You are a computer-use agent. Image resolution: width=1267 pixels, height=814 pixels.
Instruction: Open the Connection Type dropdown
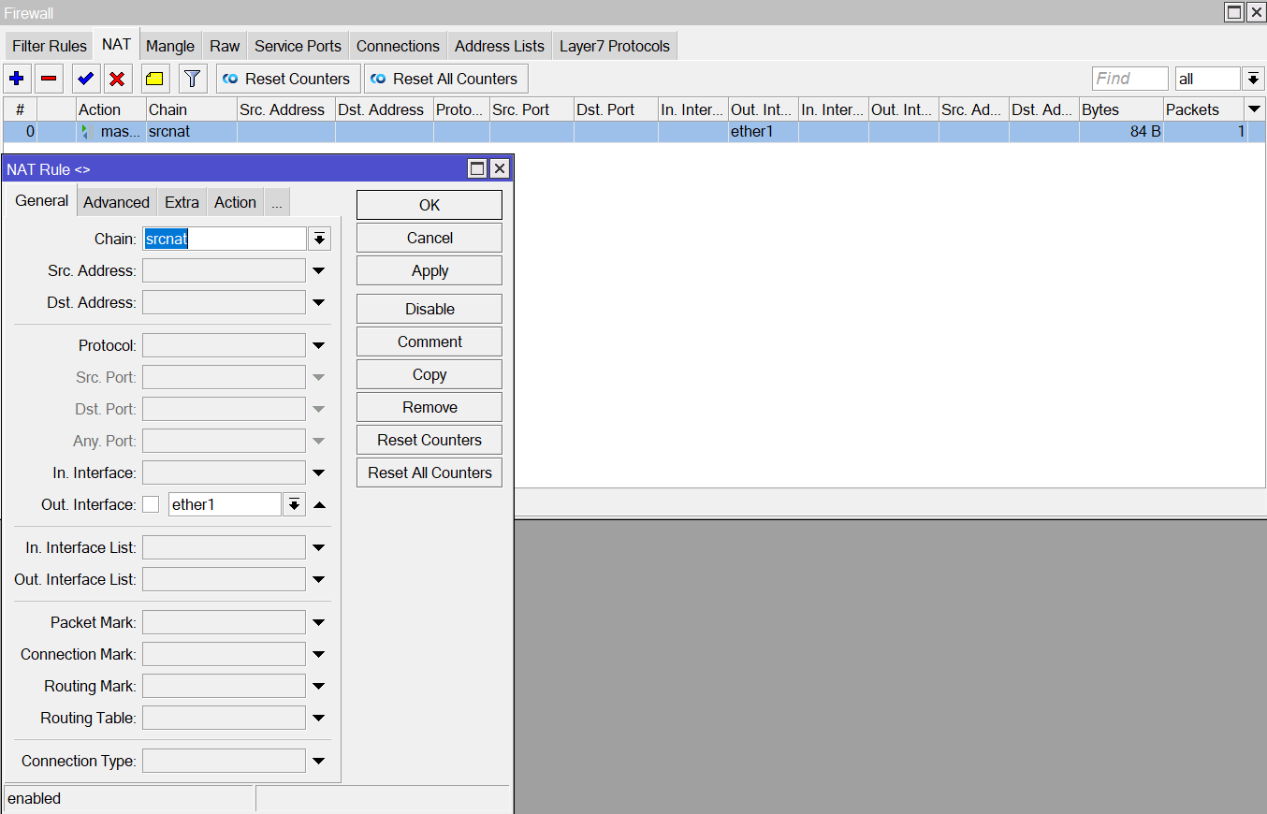click(x=319, y=761)
